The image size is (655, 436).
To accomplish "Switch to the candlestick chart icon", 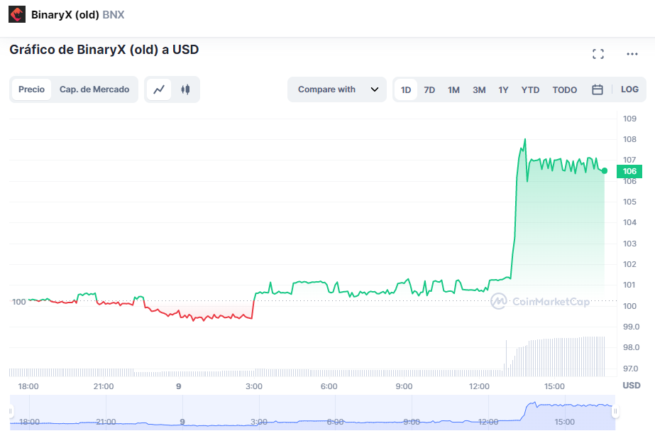I will coord(185,89).
